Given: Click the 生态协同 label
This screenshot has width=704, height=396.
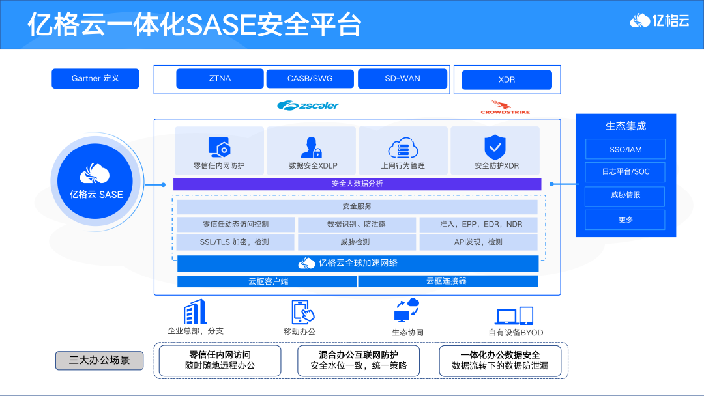Looking at the screenshot, I should pos(407,332).
